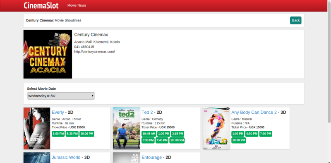Click the Acacia Mall, Kisementi, Kololo address
This screenshot has height=163, width=331.
click(97, 42)
